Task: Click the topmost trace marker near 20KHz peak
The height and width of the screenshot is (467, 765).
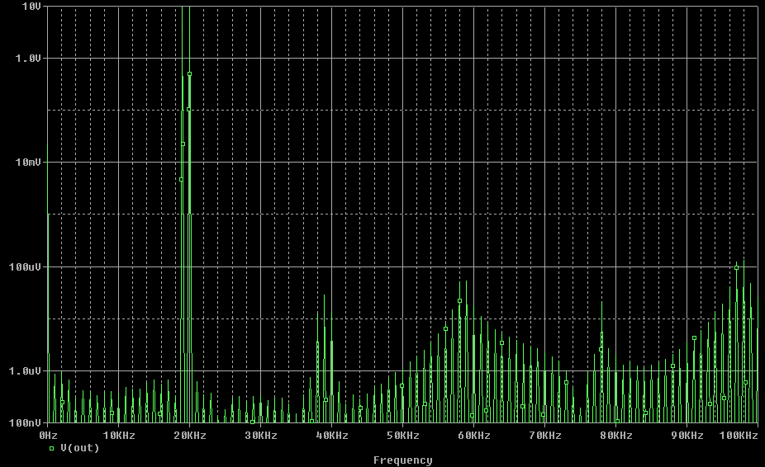Action: pos(190,74)
